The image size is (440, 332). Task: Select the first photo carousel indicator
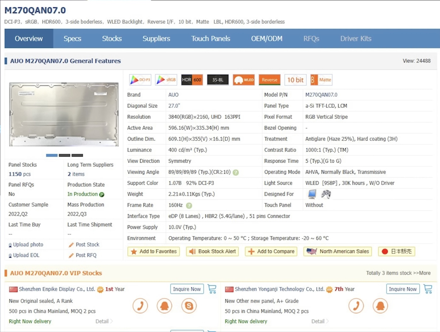coord(52,155)
